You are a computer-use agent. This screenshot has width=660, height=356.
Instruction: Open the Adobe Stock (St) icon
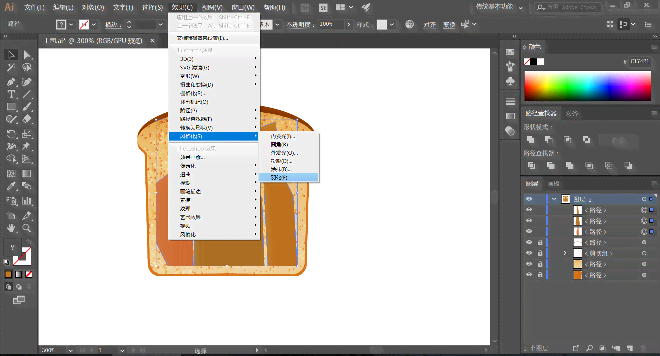point(323,8)
